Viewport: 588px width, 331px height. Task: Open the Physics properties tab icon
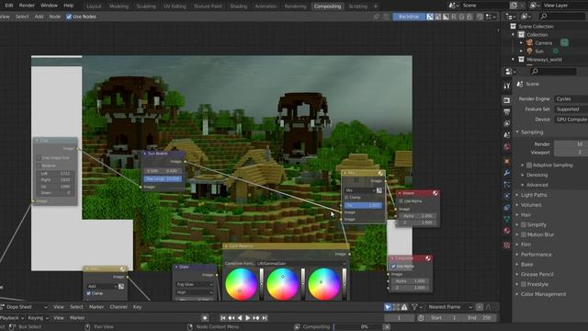[506, 196]
